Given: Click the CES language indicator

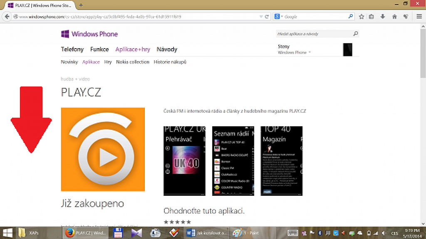Looking at the screenshot, I should pos(394,233).
